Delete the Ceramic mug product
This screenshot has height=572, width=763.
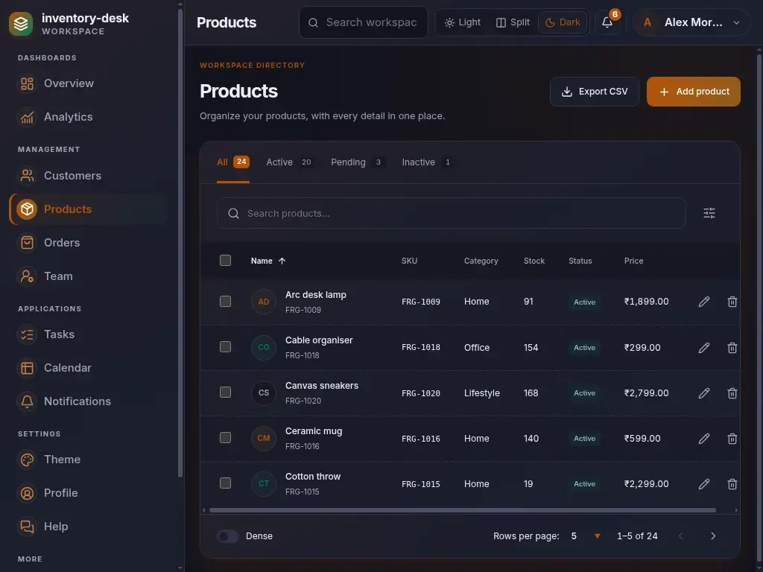pos(732,438)
